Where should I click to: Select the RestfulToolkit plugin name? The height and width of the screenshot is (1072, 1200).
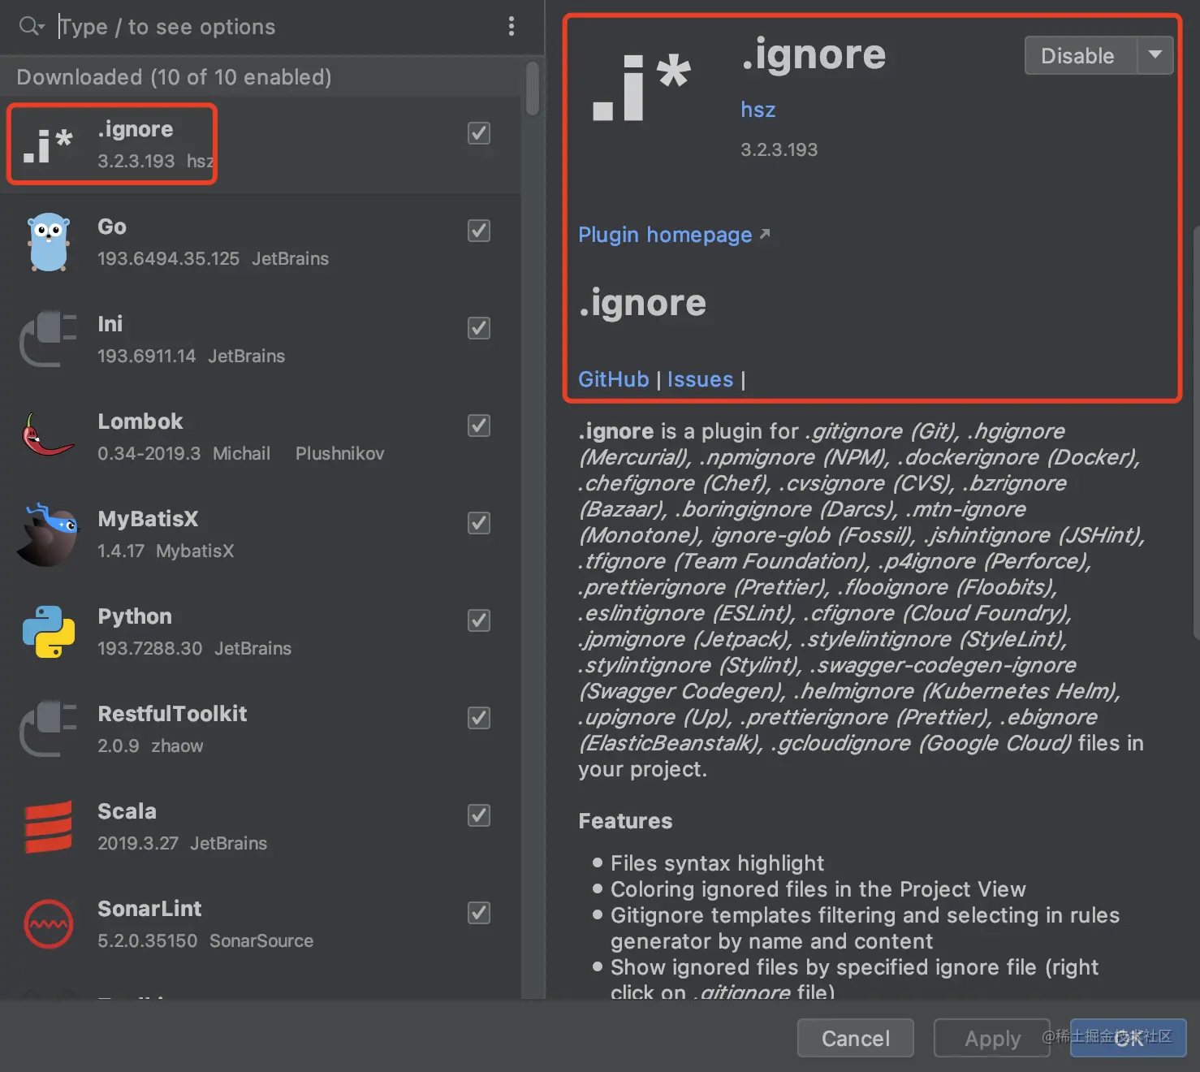point(172,714)
